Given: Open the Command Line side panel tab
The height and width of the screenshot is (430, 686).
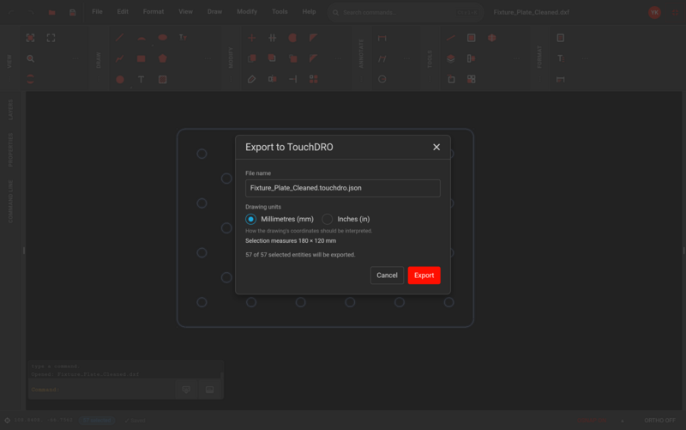Looking at the screenshot, I should click(10, 201).
